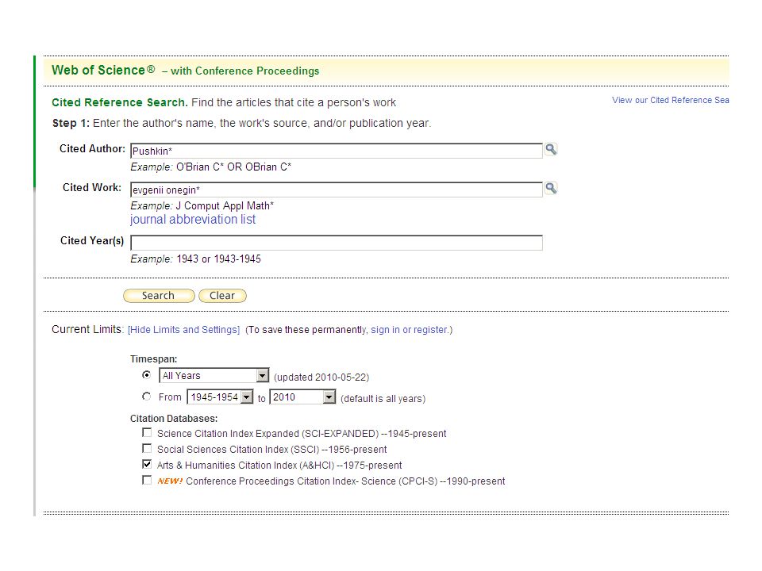Uncheck the Arts & Humanities Citation Index box
The height and width of the screenshot is (571, 762).
pyautogui.click(x=147, y=464)
